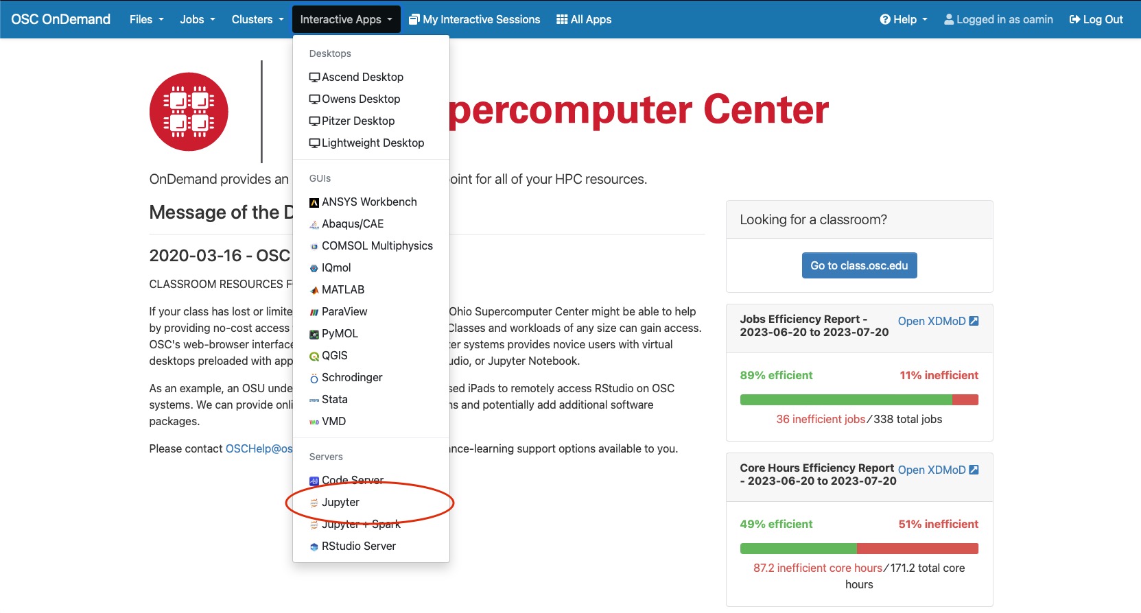The width and height of the screenshot is (1141, 613).
Task: Click the 36 inefficient jobs text
Action: pyautogui.click(x=821, y=419)
